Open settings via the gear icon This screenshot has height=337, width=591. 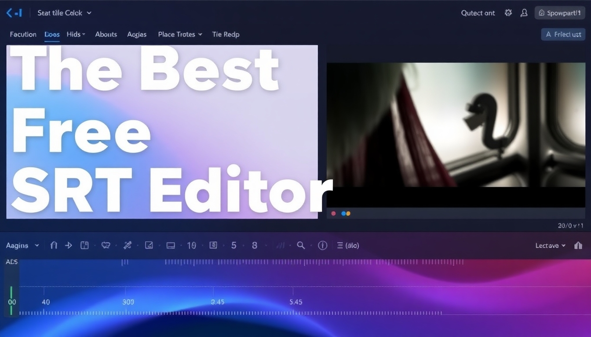coord(508,13)
